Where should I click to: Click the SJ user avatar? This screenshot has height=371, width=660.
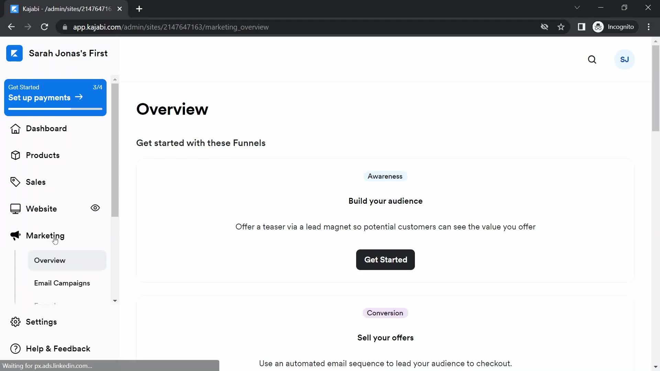[625, 60]
